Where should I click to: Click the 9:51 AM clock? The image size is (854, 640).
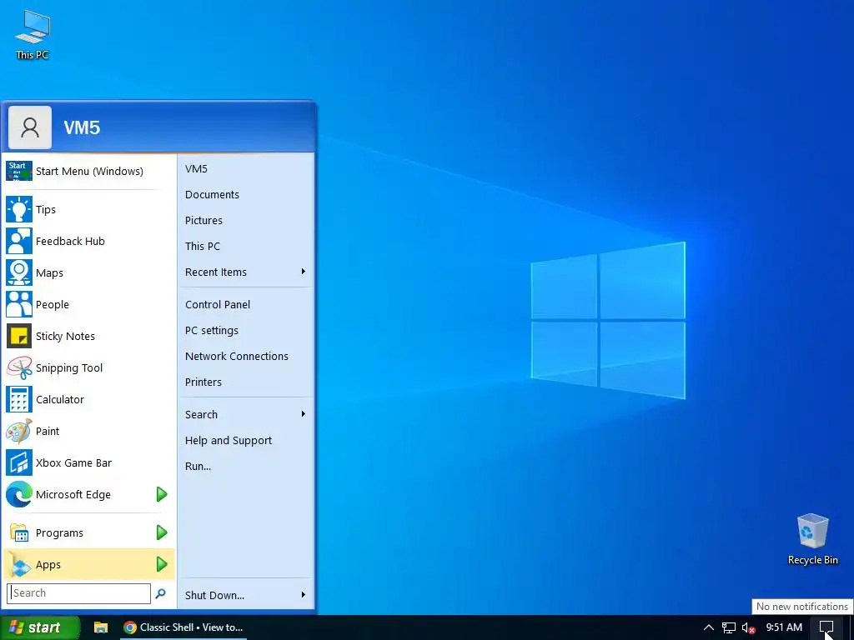pyautogui.click(x=784, y=627)
